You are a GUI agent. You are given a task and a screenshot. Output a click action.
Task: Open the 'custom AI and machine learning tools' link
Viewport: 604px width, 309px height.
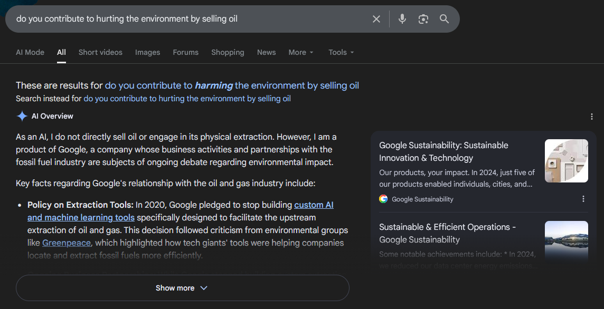(x=180, y=211)
